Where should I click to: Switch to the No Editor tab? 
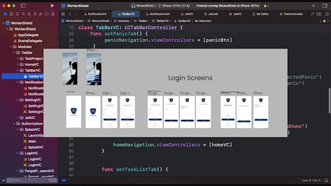coord(260,14)
